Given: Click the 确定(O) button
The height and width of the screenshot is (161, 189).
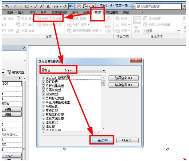Looking at the screenshot, I should pyautogui.click(x=103, y=140).
